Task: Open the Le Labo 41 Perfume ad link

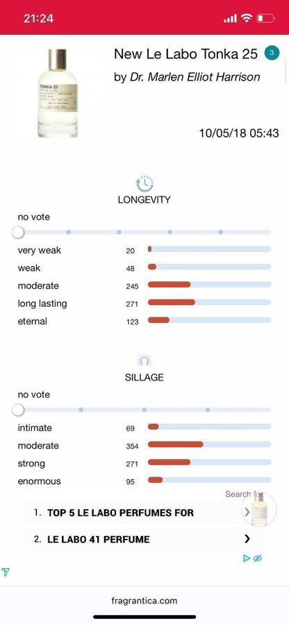Action: point(144,540)
